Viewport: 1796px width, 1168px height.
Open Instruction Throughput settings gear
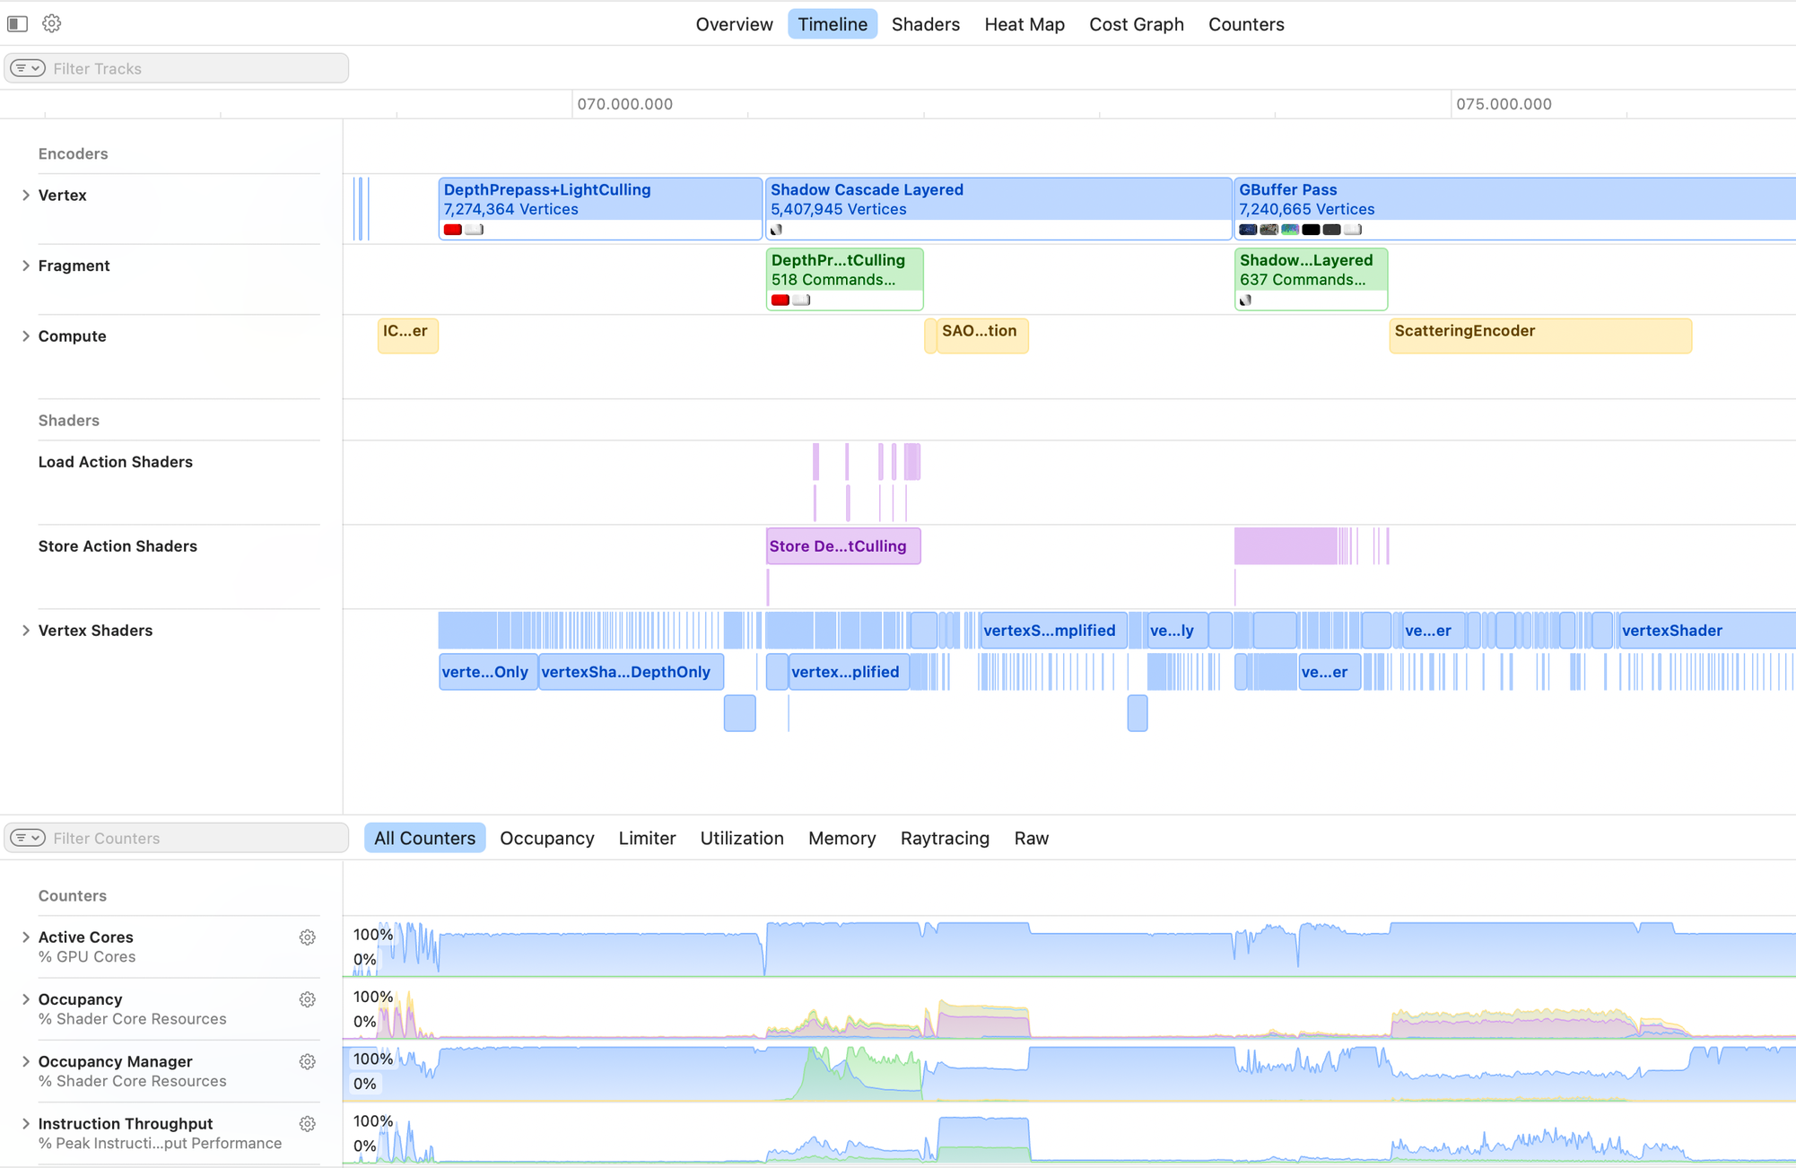tap(307, 1124)
